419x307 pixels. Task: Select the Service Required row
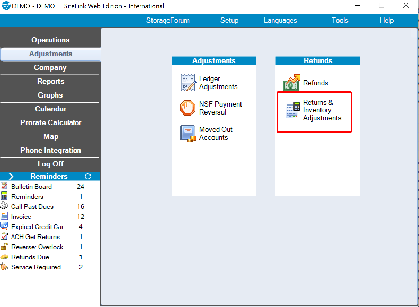click(x=50, y=267)
